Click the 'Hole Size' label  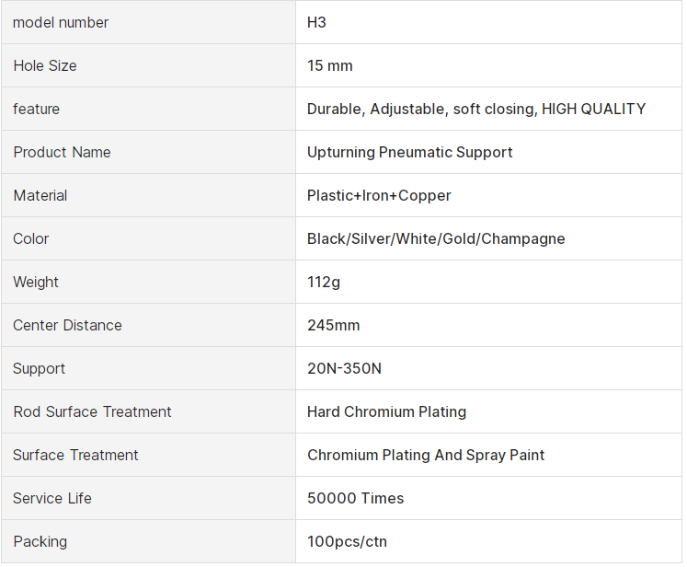coord(45,65)
